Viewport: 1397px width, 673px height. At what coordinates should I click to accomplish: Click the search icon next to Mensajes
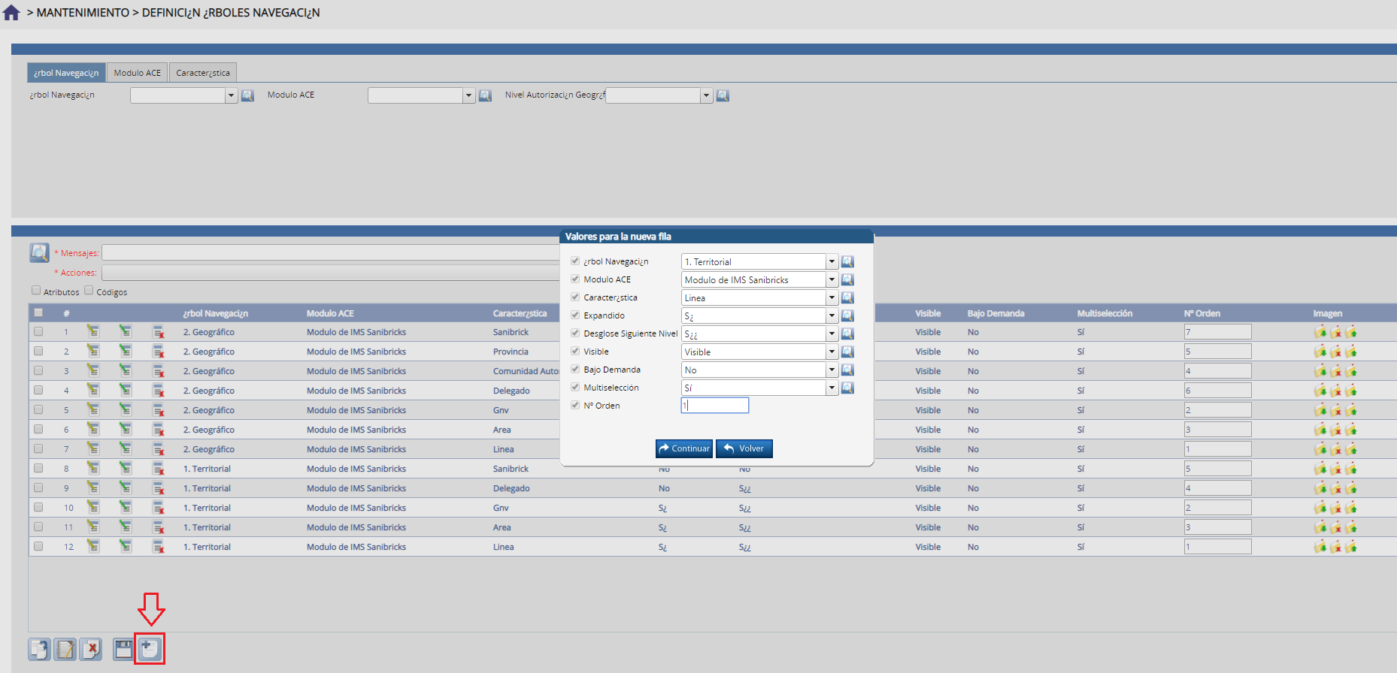39,252
